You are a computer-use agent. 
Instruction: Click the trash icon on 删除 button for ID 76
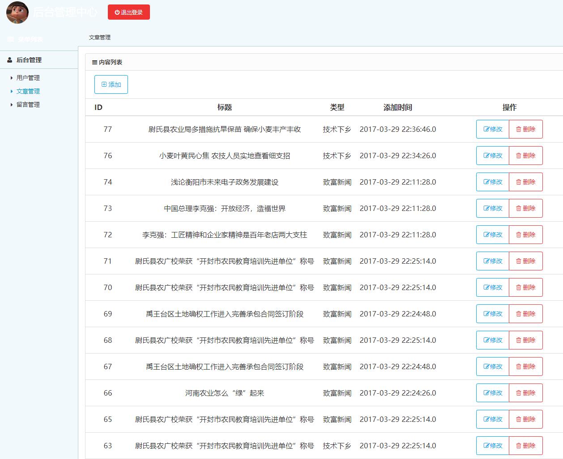pos(519,156)
